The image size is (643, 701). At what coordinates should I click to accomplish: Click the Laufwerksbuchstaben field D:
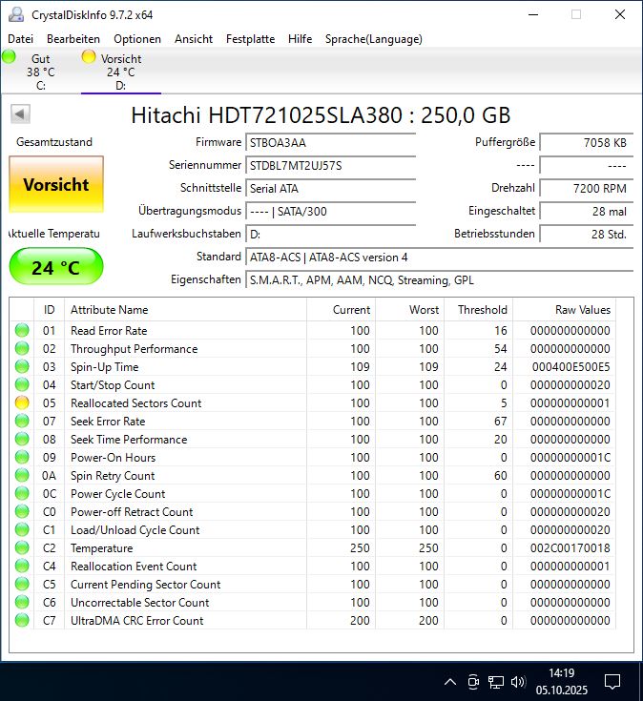pos(330,234)
